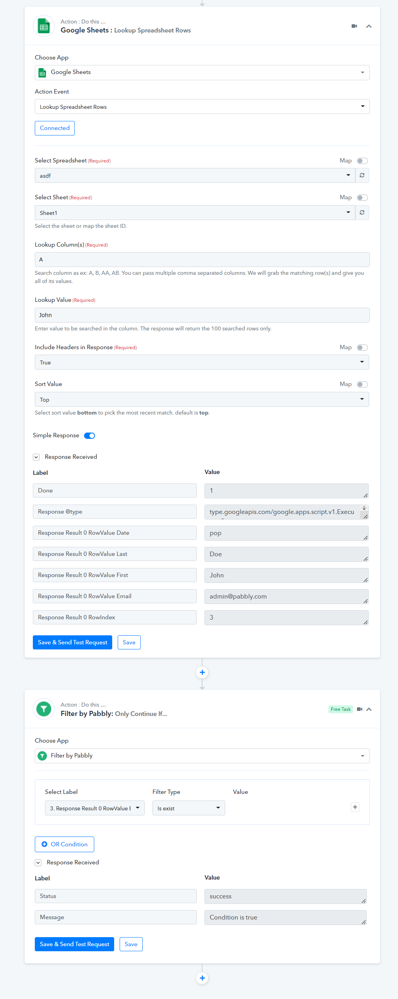The width and height of the screenshot is (398, 999).
Task: Open the Action Event dropdown
Action: pos(202,106)
